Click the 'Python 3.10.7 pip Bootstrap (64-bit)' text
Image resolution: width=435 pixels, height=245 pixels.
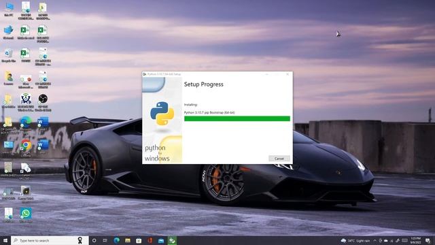pyautogui.click(x=209, y=112)
